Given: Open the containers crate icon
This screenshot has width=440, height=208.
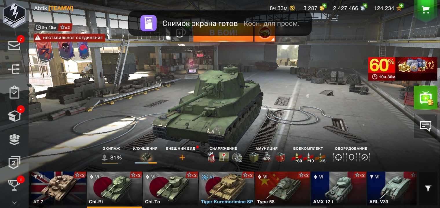Looking at the screenshot, I should tap(14, 116).
